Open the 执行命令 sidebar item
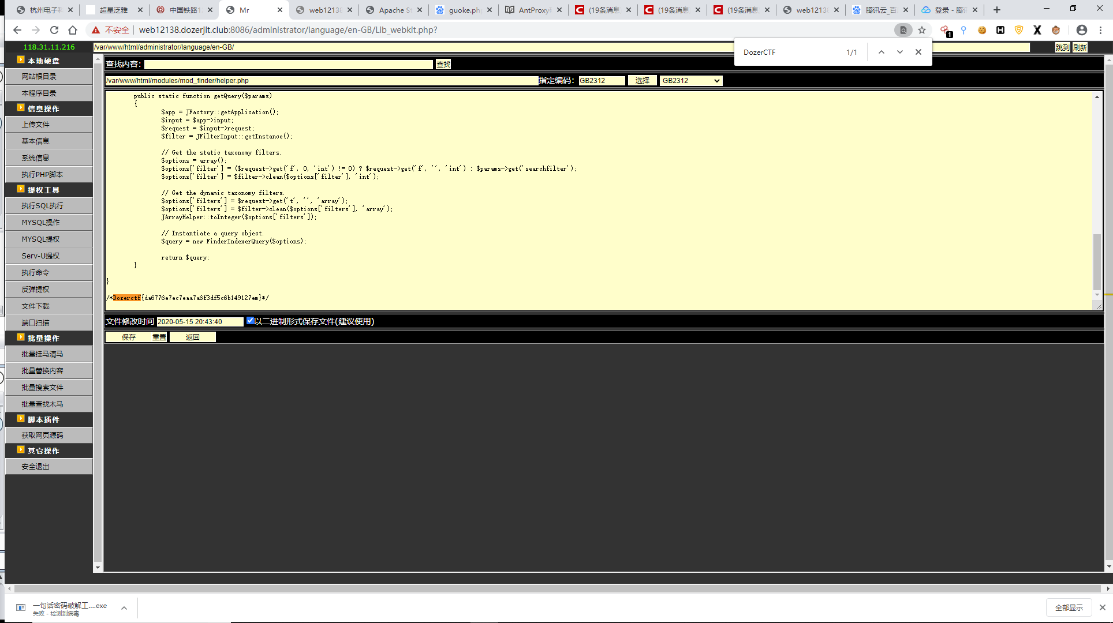Viewport: 1113px width, 623px height. pyautogui.click(x=36, y=272)
